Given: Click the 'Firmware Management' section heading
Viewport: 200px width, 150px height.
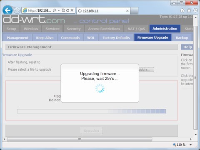Looking at the screenshot, I should (30, 47).
